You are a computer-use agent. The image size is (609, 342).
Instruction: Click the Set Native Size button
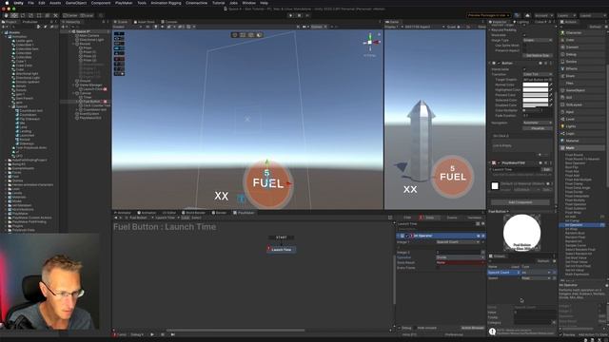coord(538,55)
